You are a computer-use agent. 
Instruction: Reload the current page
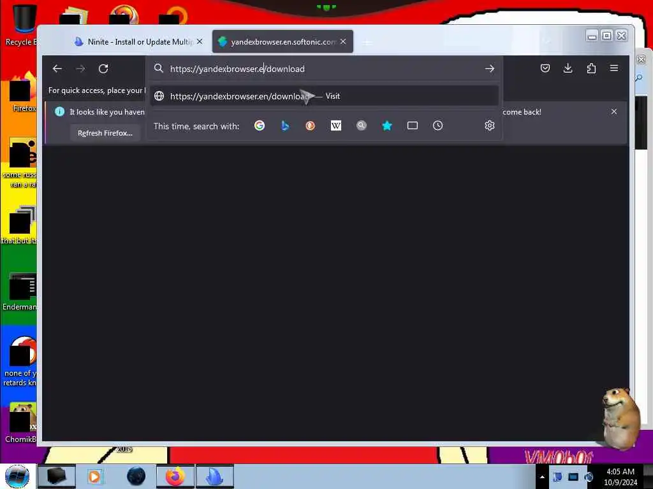tap(103, 69)
